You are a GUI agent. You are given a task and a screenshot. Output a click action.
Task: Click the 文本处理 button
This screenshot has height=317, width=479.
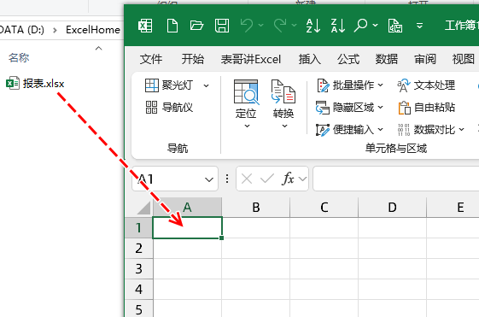click(426, 85)
